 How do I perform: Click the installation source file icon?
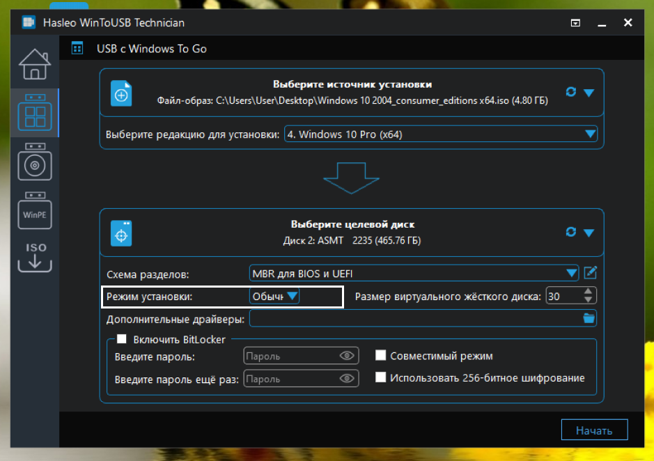121,93
